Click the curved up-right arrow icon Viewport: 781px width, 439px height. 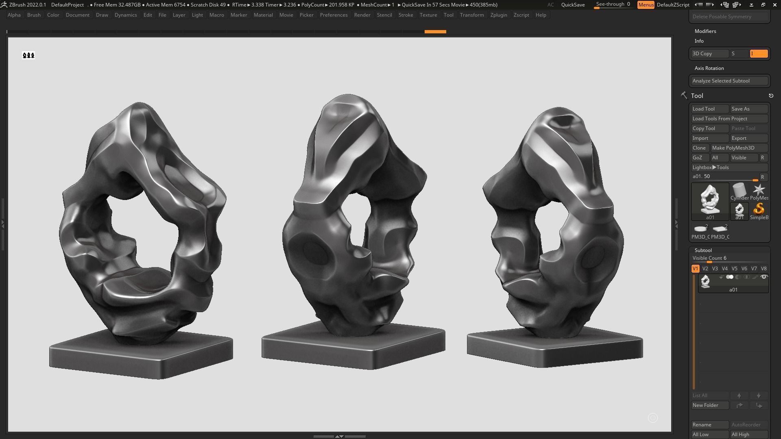[739, 405]
